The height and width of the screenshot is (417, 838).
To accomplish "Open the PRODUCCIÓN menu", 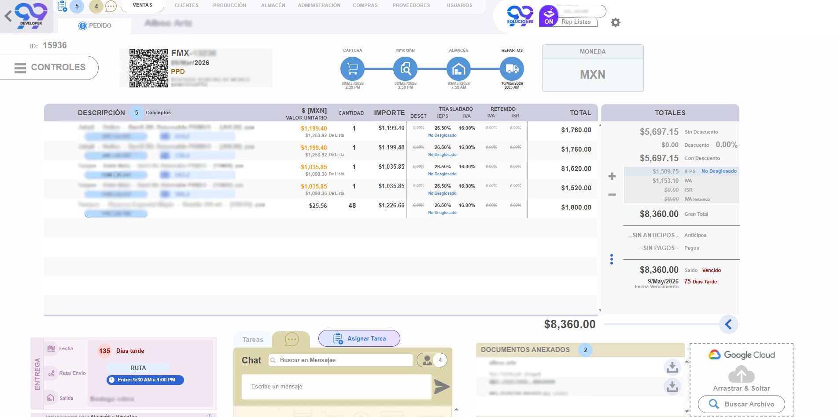I will point(229,5).
